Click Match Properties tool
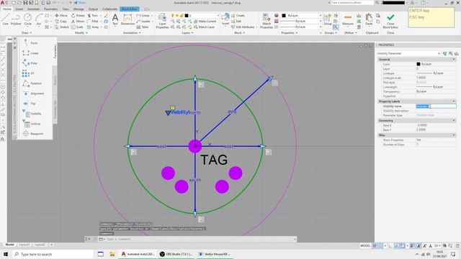Screen dimensions: 461x259 tap(267, 21)
